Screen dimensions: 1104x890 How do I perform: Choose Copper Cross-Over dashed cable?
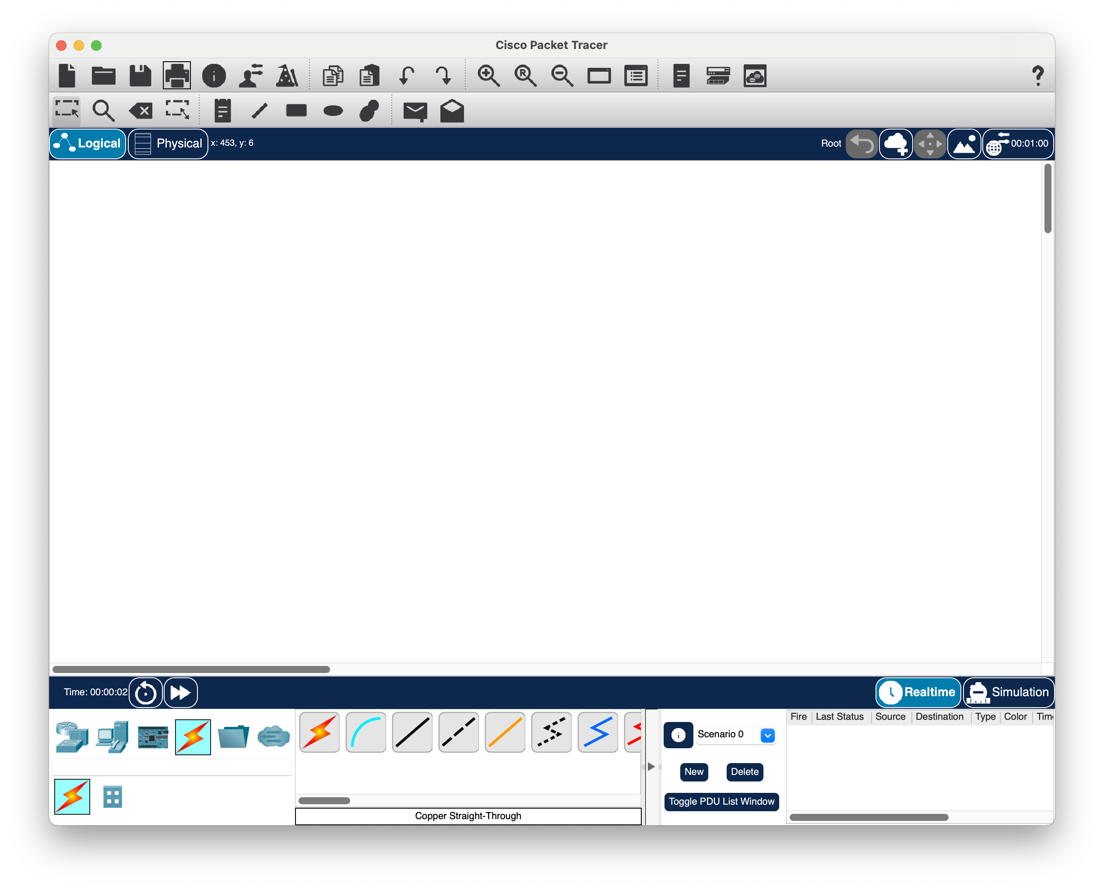point(458,732)
